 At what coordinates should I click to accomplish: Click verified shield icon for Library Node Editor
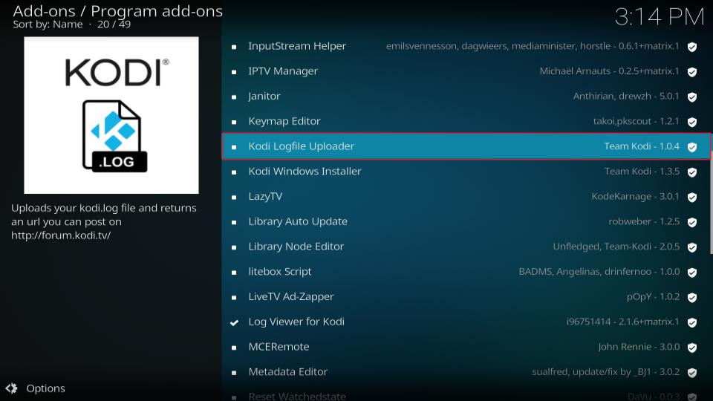(692, 247)
